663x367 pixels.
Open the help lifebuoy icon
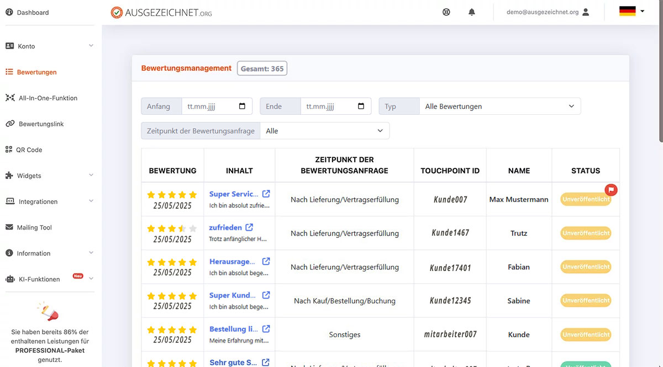[446, 12]
